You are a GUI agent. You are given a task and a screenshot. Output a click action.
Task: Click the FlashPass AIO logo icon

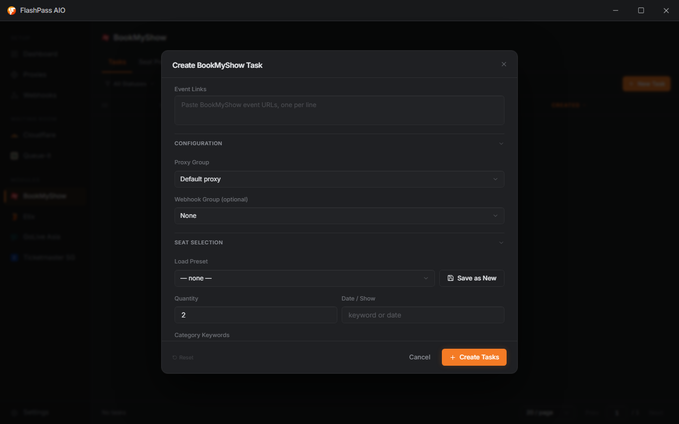click(12, 11)
